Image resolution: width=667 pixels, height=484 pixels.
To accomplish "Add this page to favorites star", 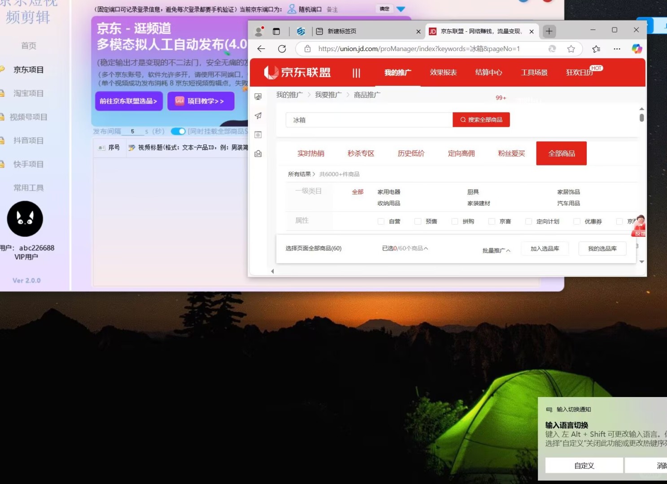I will tap(571, 49).
